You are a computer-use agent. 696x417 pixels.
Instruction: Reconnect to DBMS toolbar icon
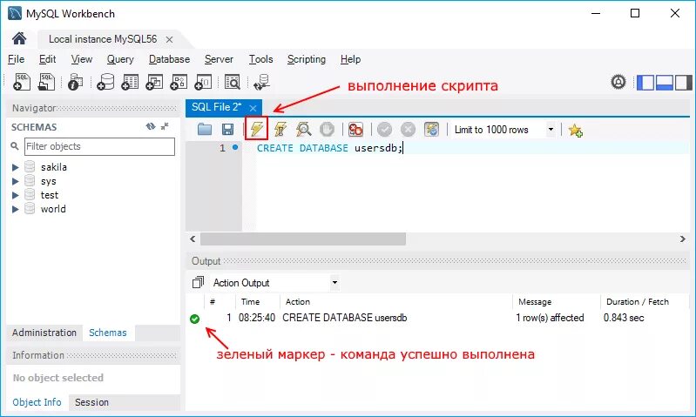coord(262,82)
